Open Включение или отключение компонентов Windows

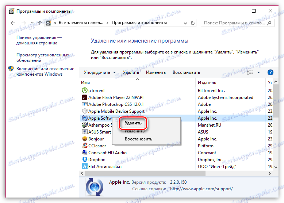tap(45, 71)
